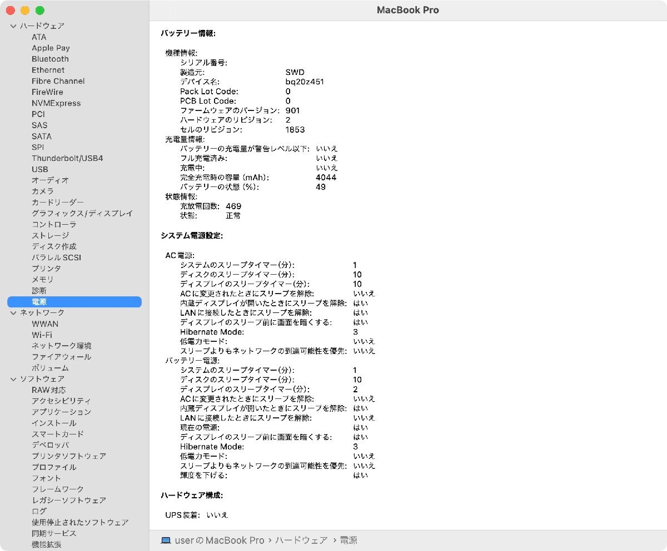Open the オーディオ entry
667x551 pixels.
(x=50, y=180)
